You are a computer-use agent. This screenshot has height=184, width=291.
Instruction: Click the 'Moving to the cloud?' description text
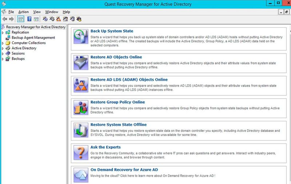pos(153,176)
